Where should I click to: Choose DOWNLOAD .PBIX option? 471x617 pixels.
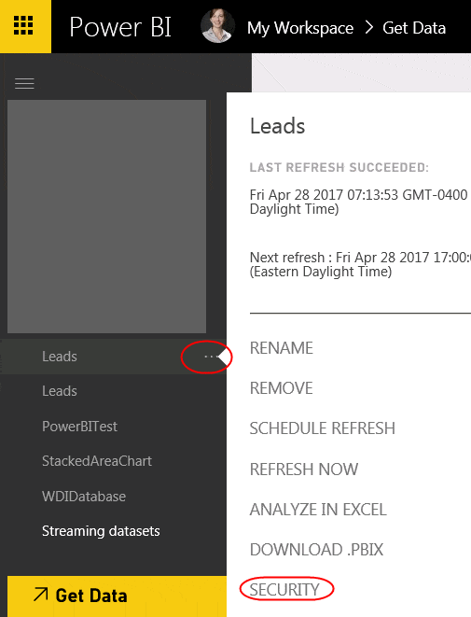pos(316,550)
